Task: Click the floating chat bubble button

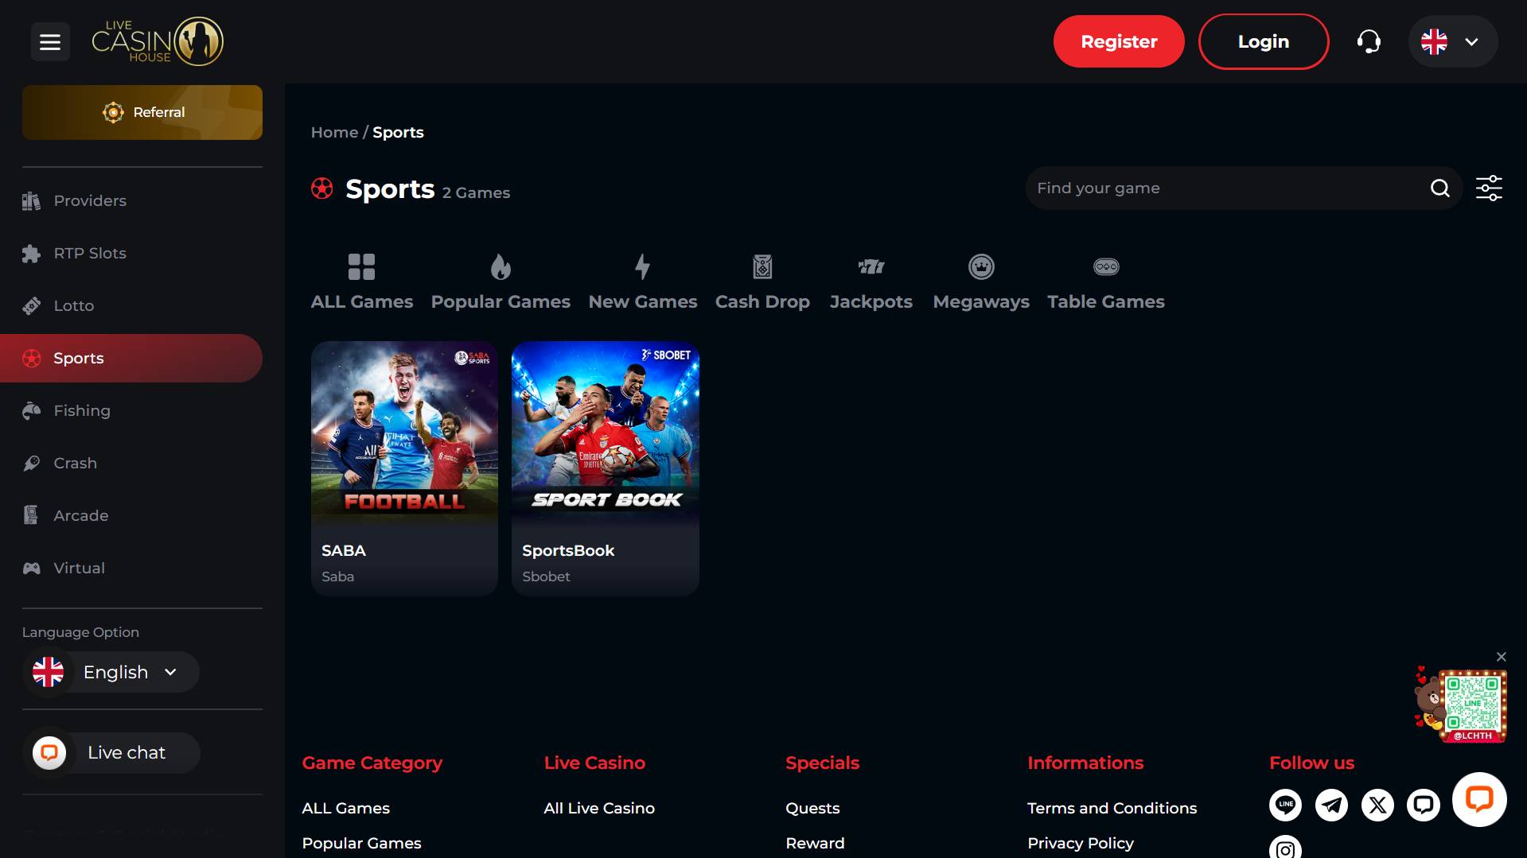Action: click(x=1478, y=799)
